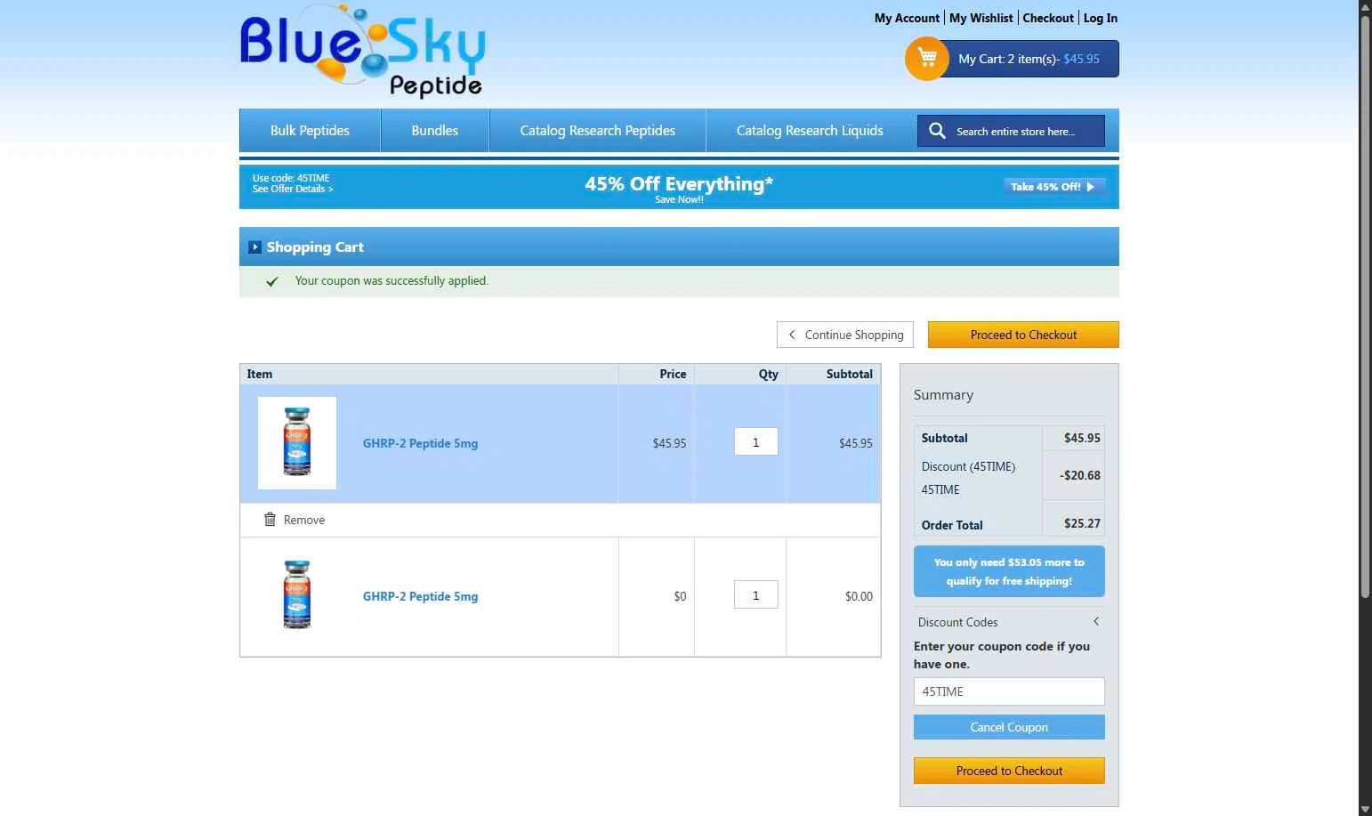
Task: Open the Bundles menu
Action: point(435,131)
